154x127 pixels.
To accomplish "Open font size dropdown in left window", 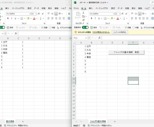I will pos(36,14).
